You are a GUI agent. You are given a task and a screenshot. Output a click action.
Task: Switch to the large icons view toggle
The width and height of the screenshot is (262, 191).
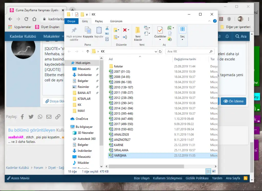(x=214, y=171)
